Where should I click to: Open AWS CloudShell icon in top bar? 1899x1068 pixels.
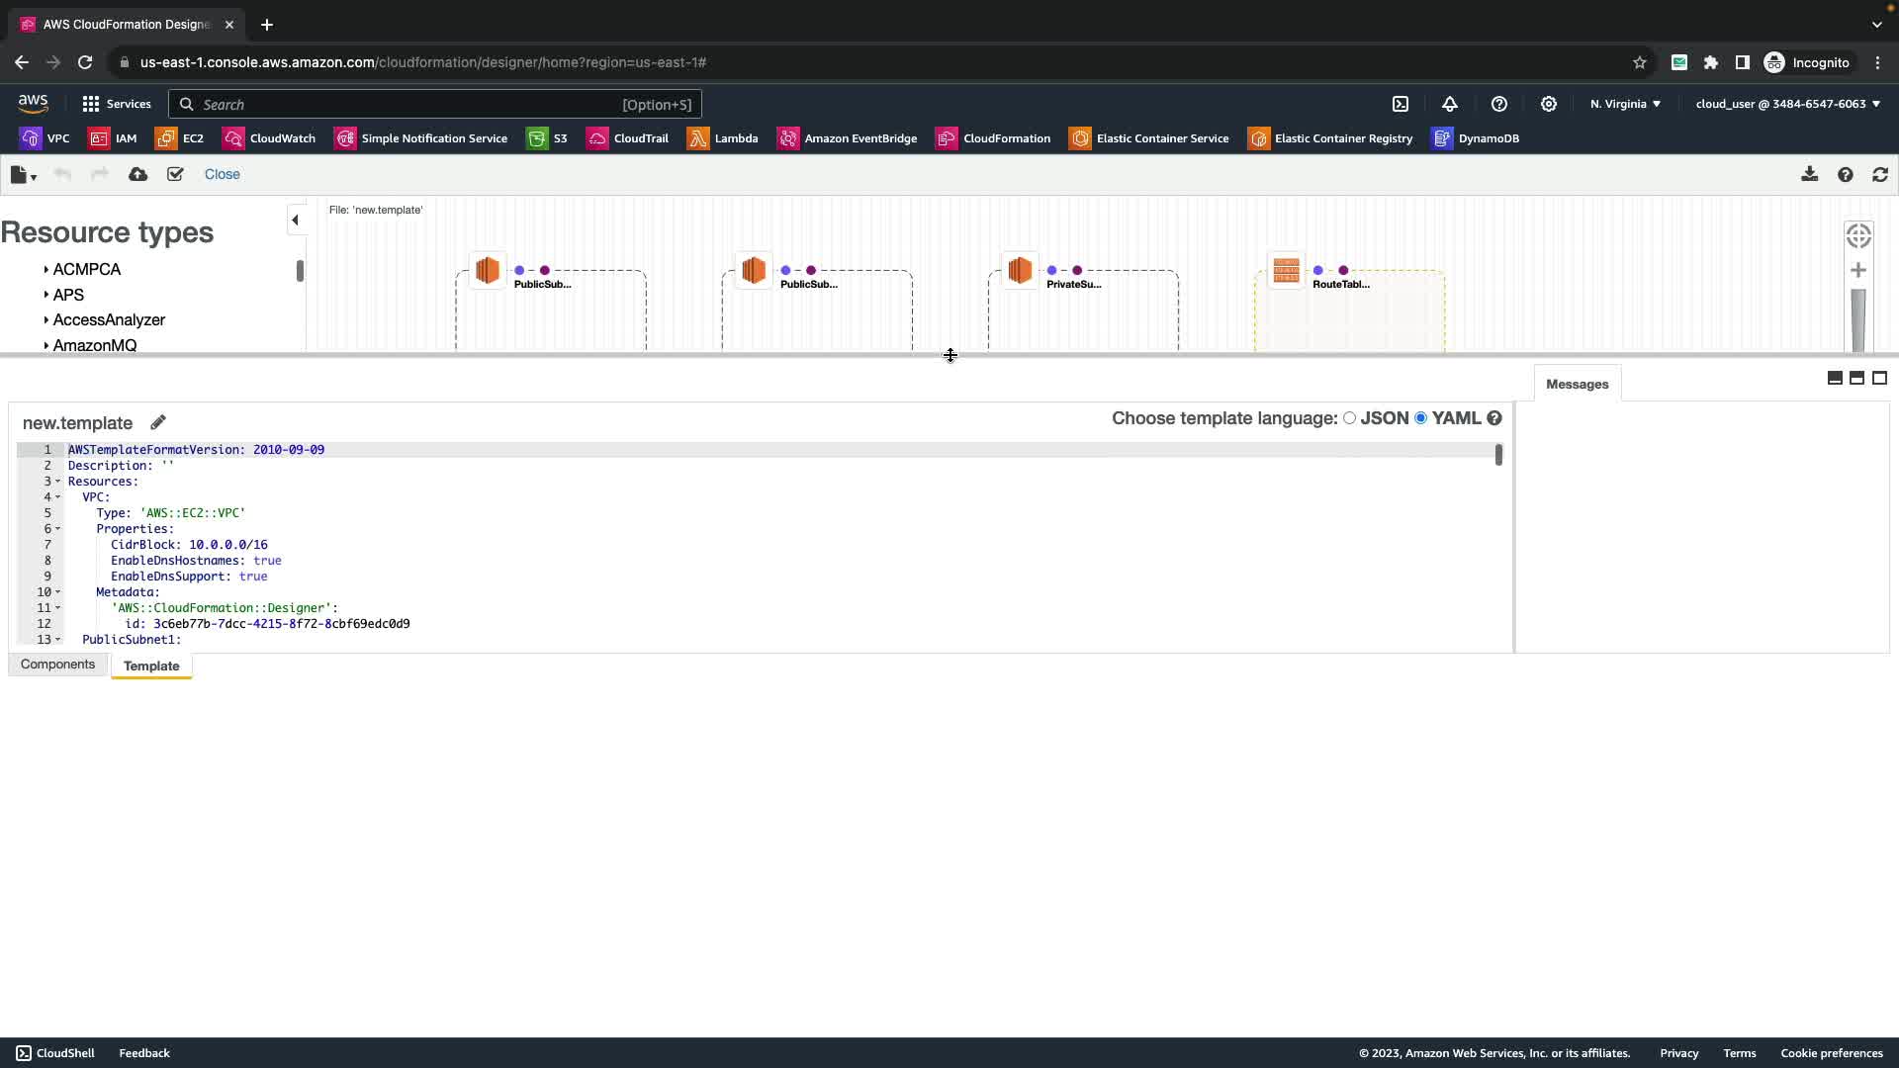tap(1401, 104)
